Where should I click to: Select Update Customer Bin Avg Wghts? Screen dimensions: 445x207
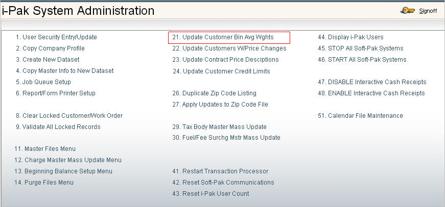click(x=223, y=37)
